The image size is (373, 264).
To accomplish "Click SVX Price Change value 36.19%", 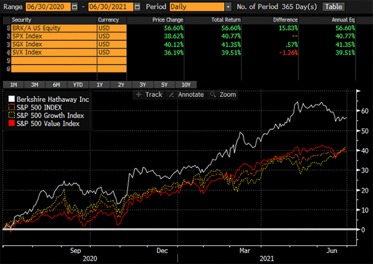I will (174, 52).
